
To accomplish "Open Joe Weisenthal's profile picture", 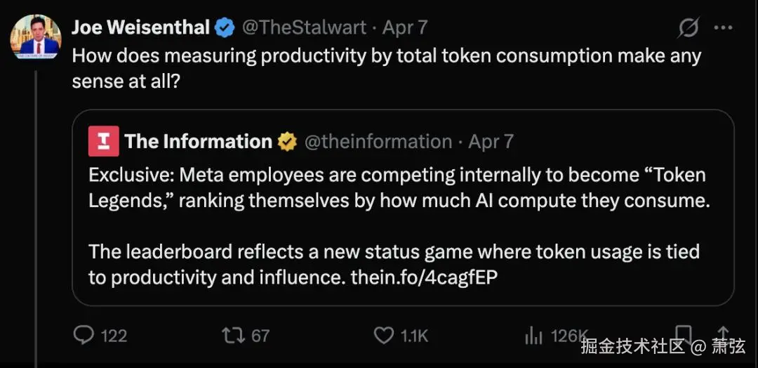I will click(35, 37).
